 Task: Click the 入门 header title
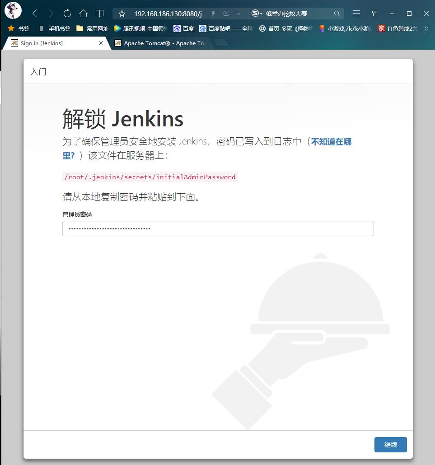coord(38,72)
